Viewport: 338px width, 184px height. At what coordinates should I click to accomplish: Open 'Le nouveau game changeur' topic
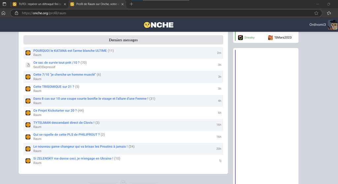coord(81,146)
